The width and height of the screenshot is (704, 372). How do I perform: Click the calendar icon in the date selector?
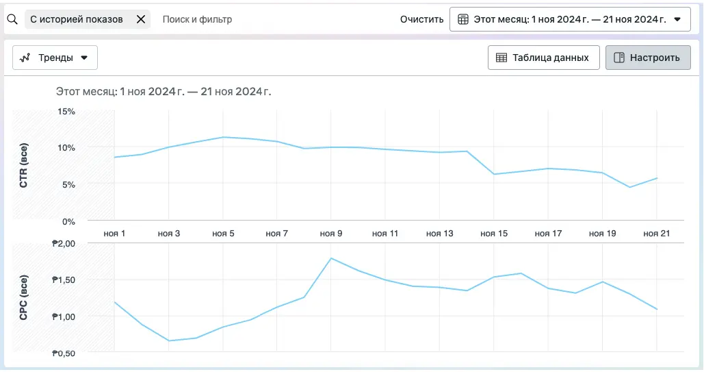(463, 19)
